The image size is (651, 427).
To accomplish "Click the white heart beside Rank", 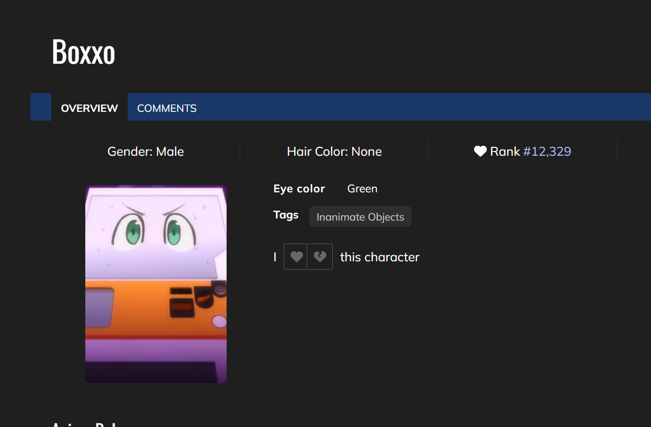I will [480, 152].
